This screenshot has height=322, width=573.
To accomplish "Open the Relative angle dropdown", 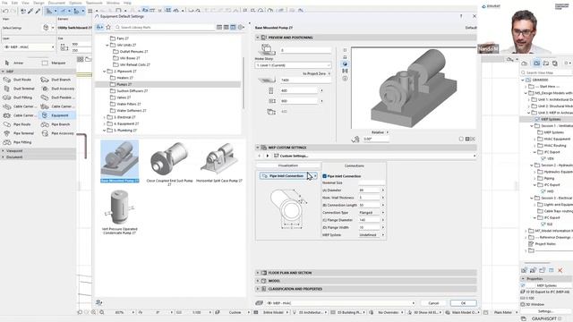I will click(x=380, y=132).
